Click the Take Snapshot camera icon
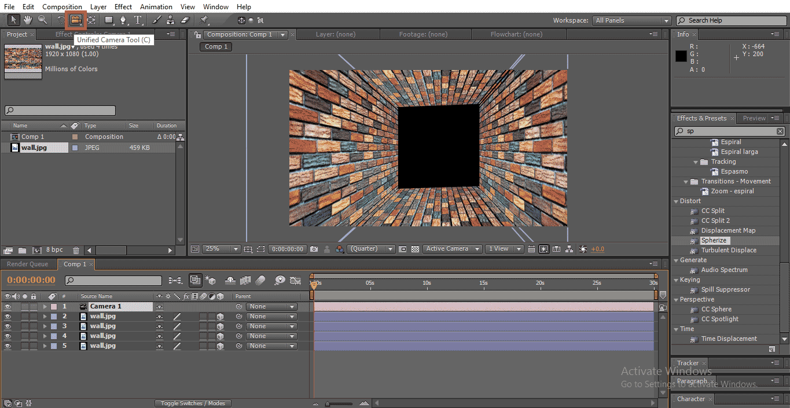Viewport: 790px width, 408px height. [x=314, y=249]
